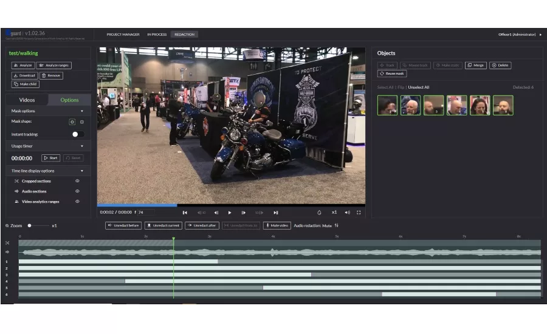Click Unredact current button
Screen dimensions: 547x334
[163, 225]
